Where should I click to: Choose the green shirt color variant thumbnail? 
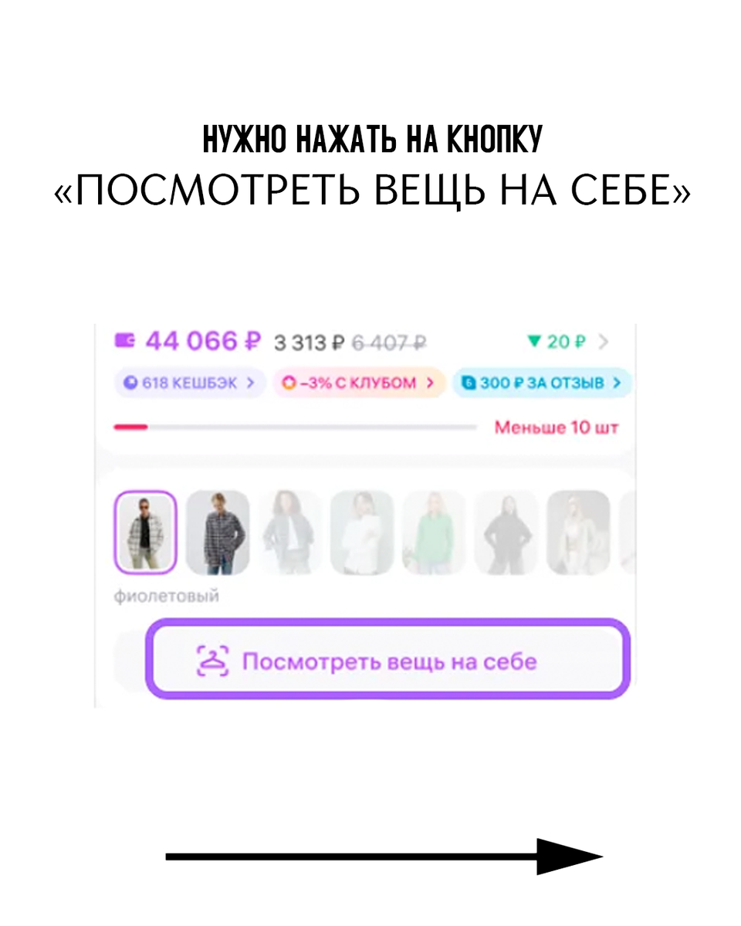click(434, 533)
